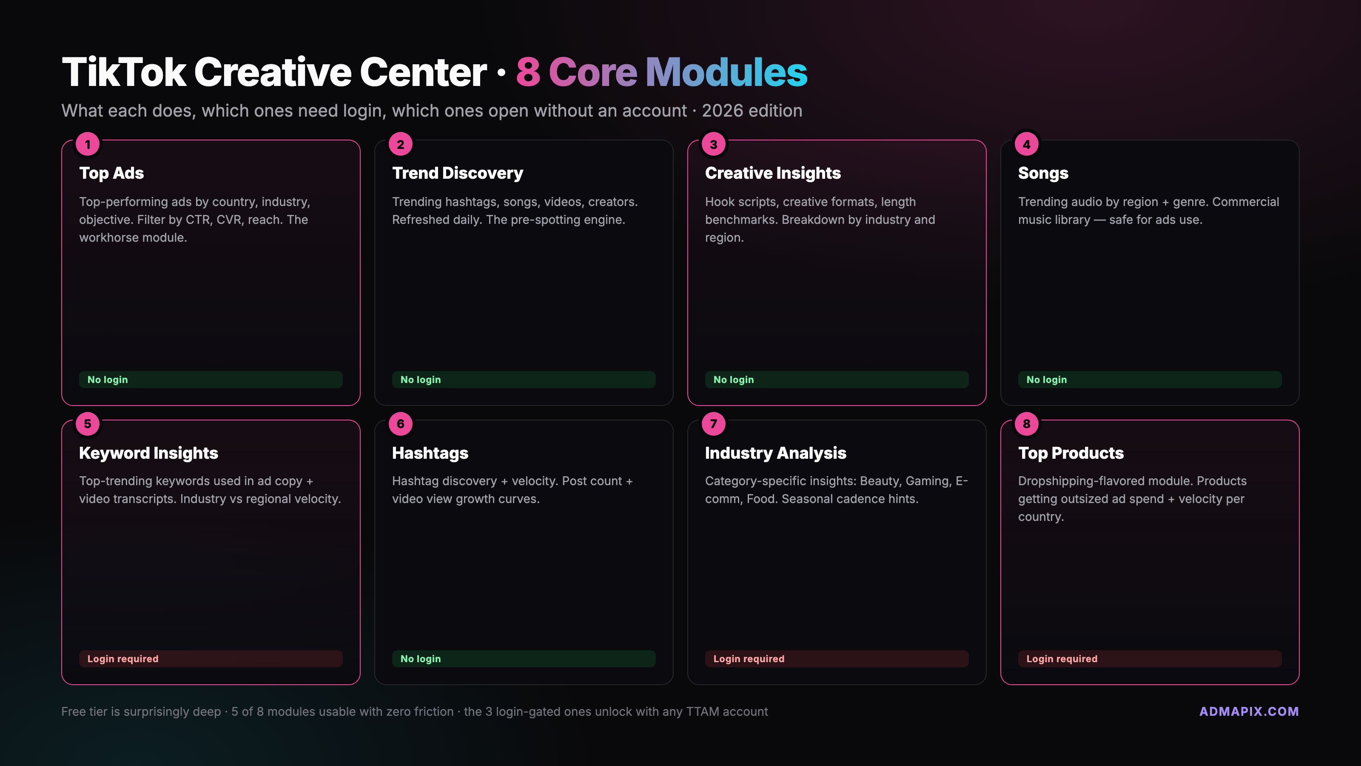This screenshot has width=1361, height=766.
Task: Click the Top Ads 'No login' tag
Action: coord(210,380)
